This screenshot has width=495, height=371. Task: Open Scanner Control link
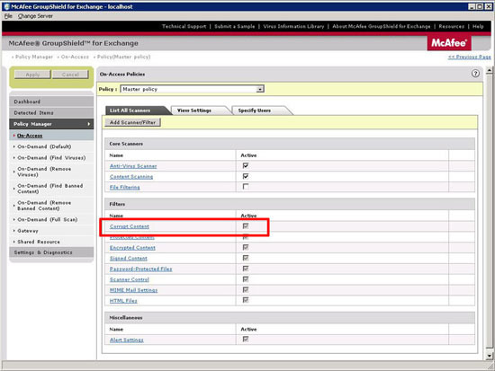tap(130, 279)
